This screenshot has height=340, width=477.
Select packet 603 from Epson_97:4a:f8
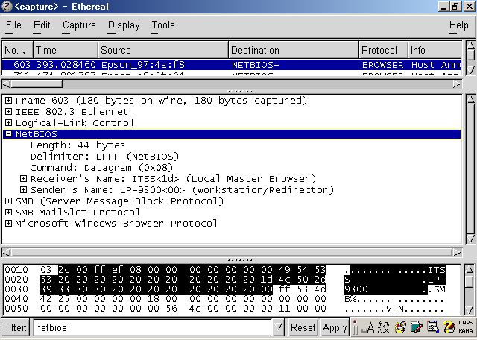[x=232, y=65]
